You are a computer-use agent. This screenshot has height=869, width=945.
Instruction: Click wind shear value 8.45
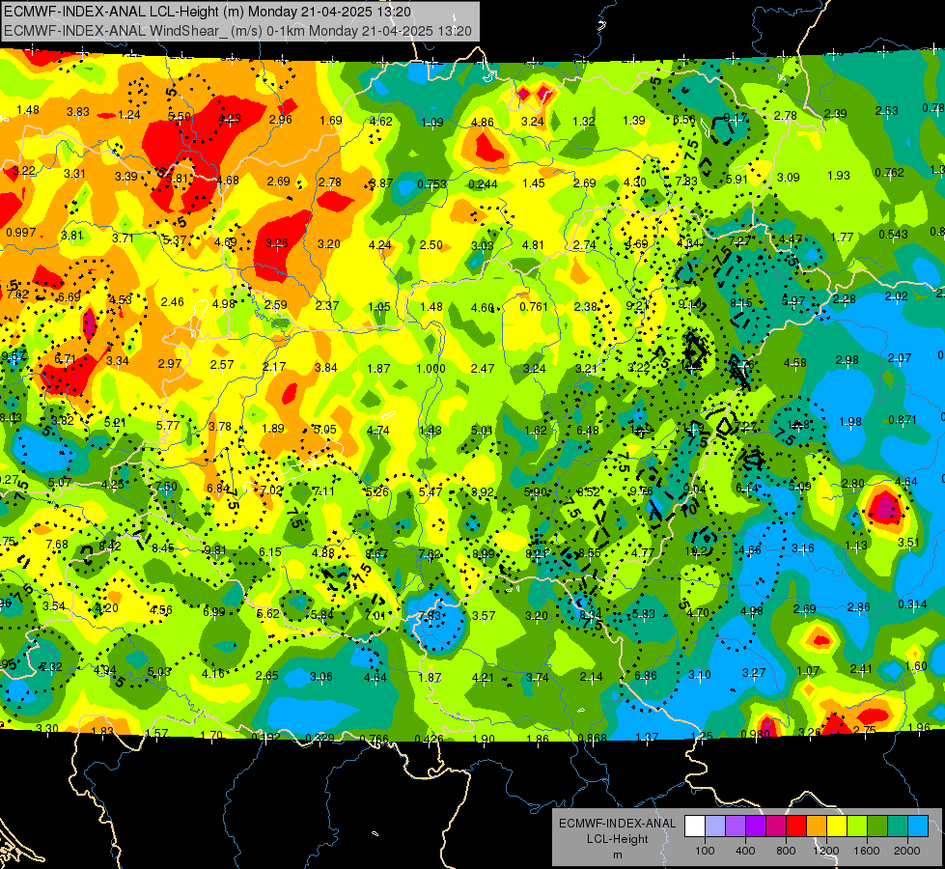click(163, 548)
